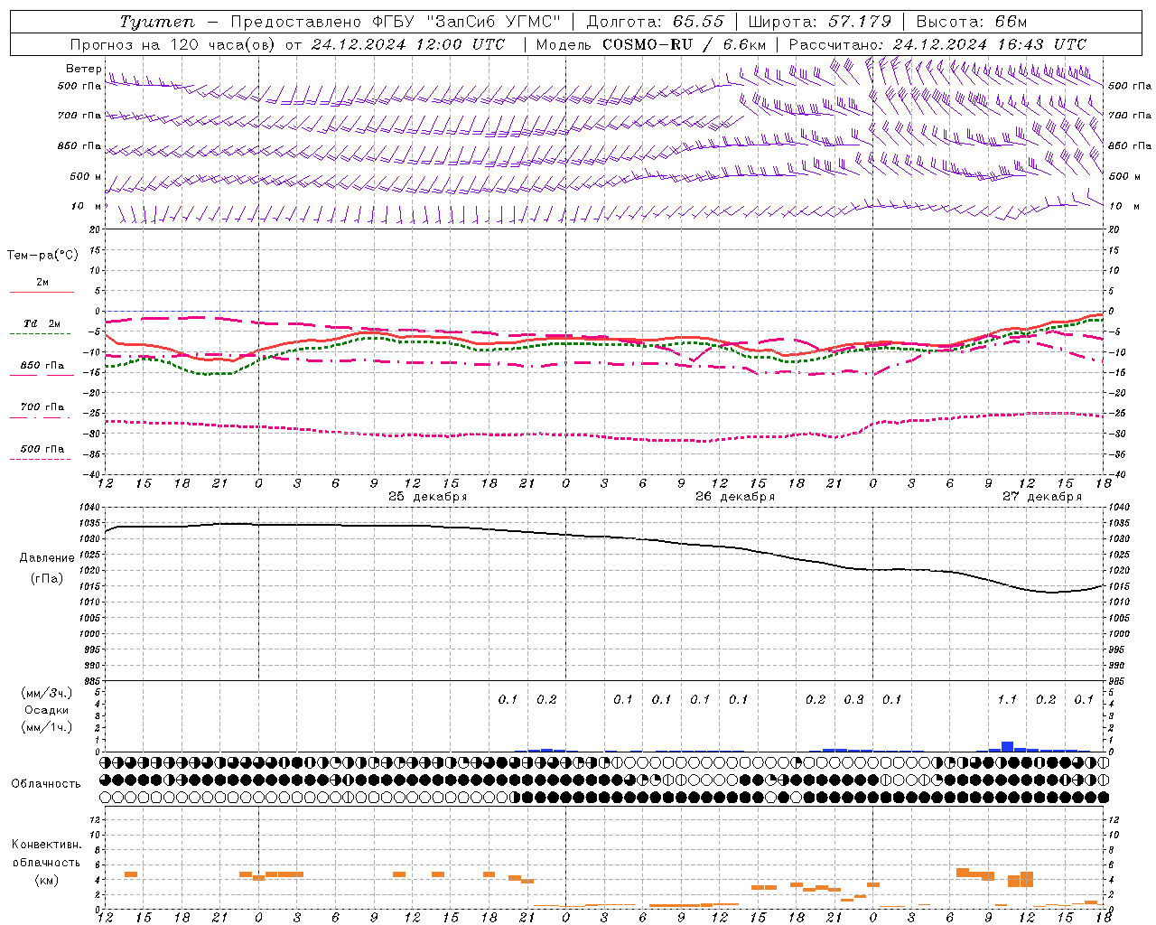
Task: Click the "Ветер" panel label
Action: click(x=83, y=69)
